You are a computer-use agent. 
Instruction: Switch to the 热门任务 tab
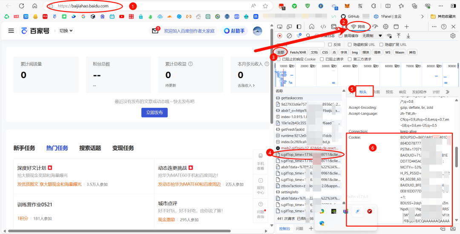coord(57,148)
